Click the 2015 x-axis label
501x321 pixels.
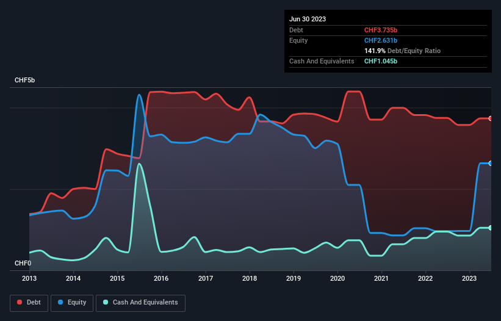(x=117, y=278)
